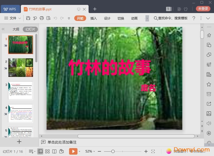Open the shapes icon in right sidebar
214x156 pixels.
[209, 55]
